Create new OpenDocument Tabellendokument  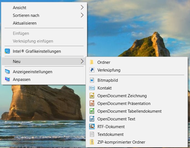pos(137,111)
